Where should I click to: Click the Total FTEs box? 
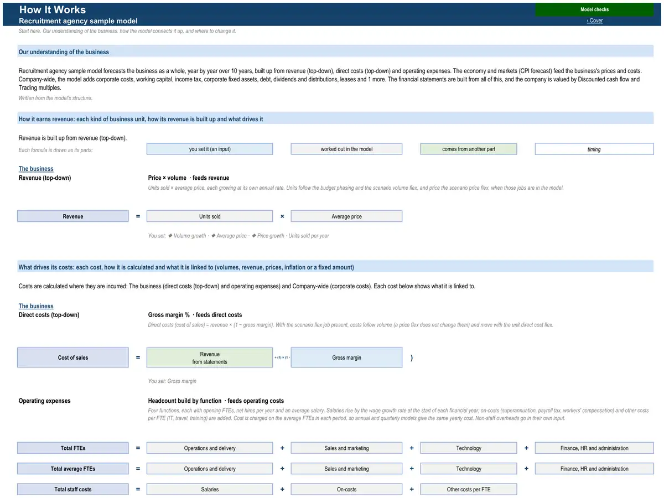(72, 448)
